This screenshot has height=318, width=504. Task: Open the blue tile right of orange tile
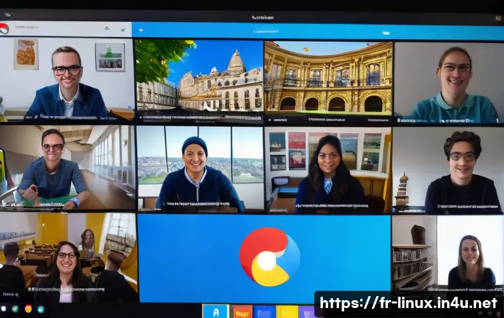click(x=264, y=311)
